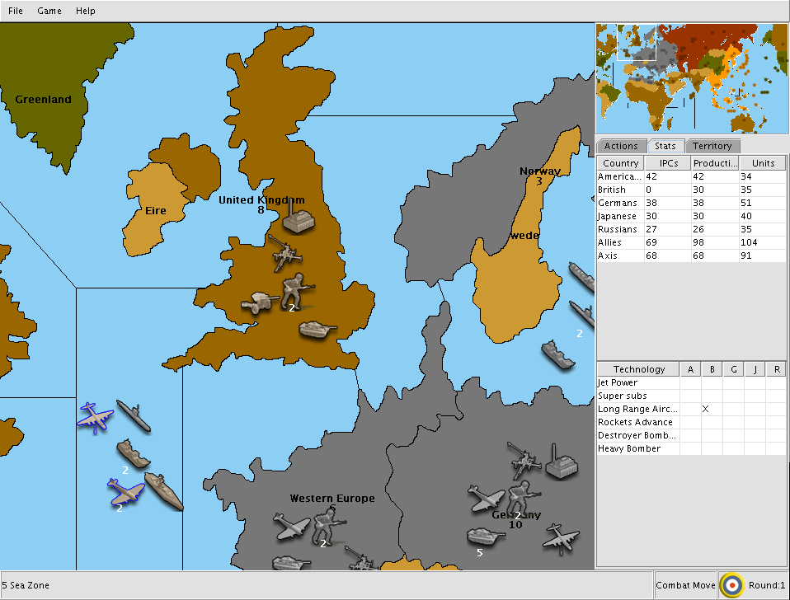Select the fighter plane in Western Europe

[292, 527]
